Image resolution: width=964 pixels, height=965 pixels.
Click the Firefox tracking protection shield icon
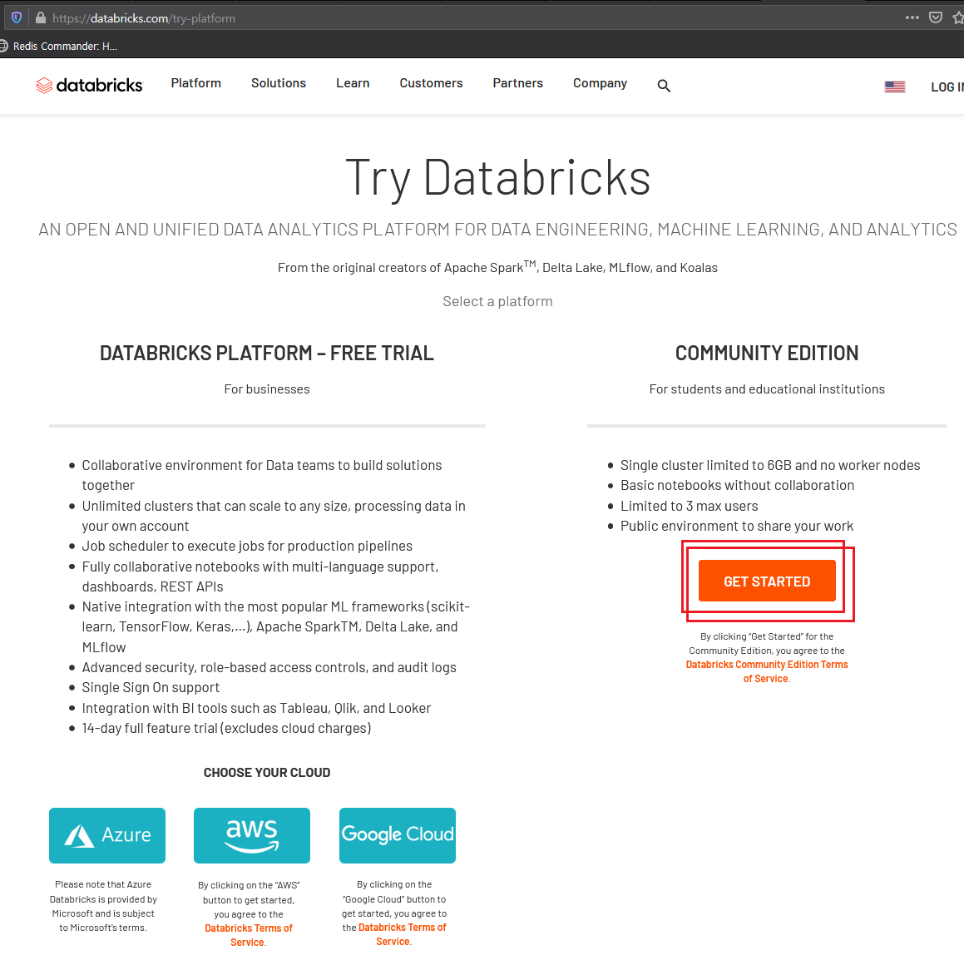pos(15,17)
